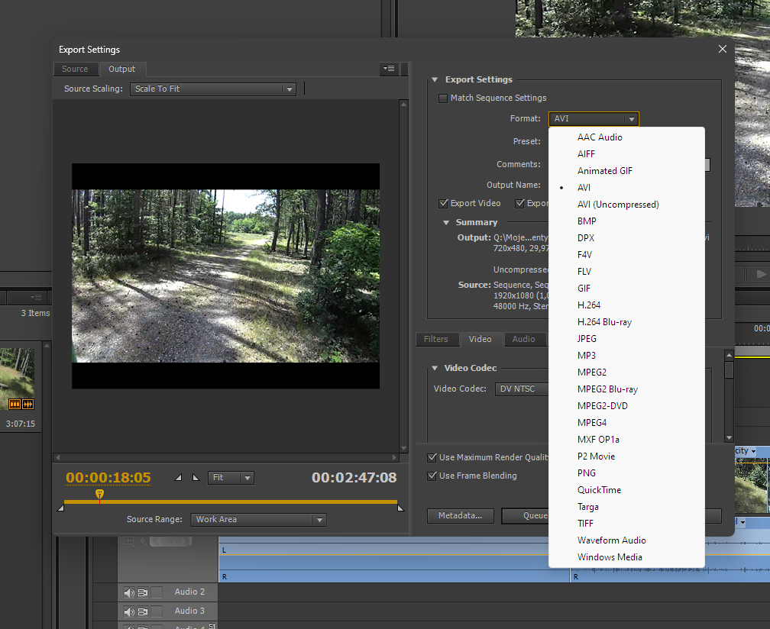Choose AIFF from format list
The width and height of the screenshot is (770, 629).
(x=626, y=154)
